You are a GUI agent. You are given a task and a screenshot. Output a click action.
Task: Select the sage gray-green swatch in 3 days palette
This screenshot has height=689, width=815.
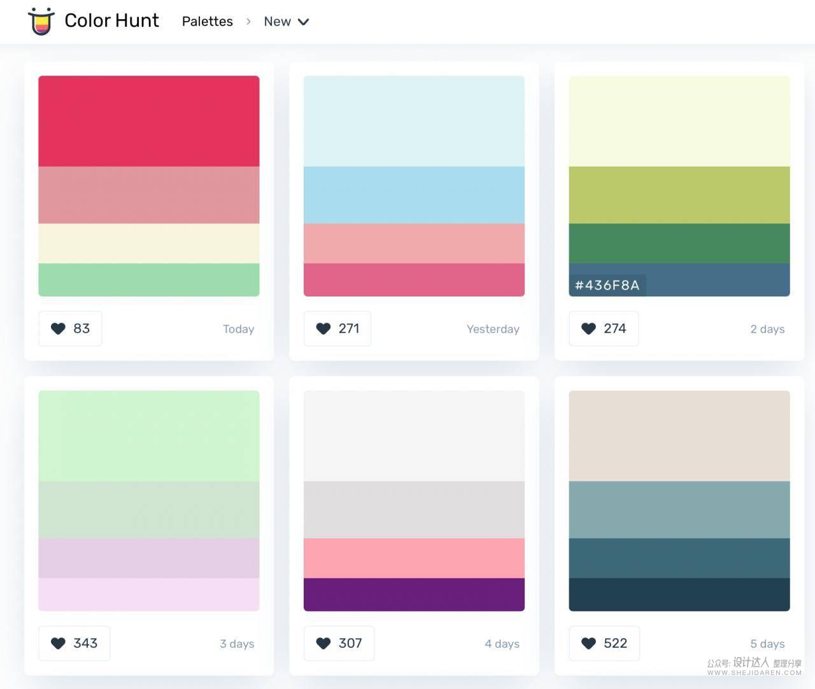(x=149, y=510)
